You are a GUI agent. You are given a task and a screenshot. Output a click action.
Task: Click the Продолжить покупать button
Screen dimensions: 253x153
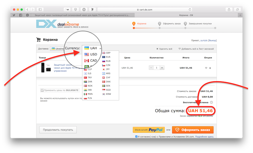pyautogui.click(x=58, y=130)
